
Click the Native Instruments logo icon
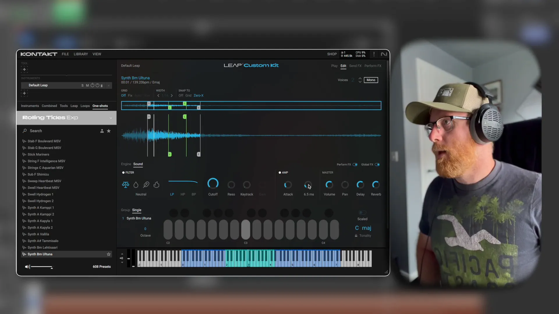pyautogui.click(x=384, y=54)
